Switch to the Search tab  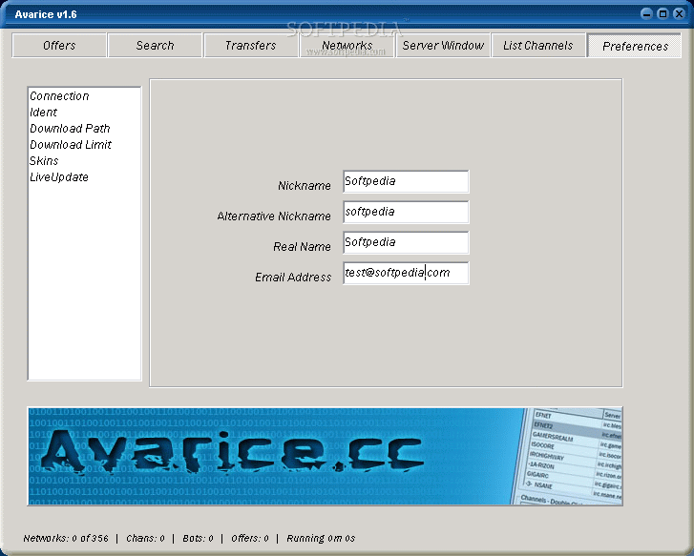155,45
